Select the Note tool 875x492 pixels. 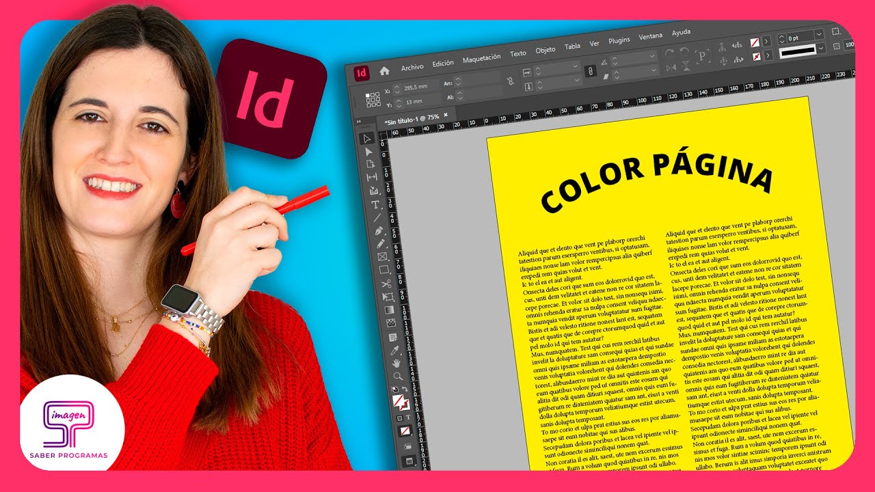pyautogui.click(x=392, y=337)
